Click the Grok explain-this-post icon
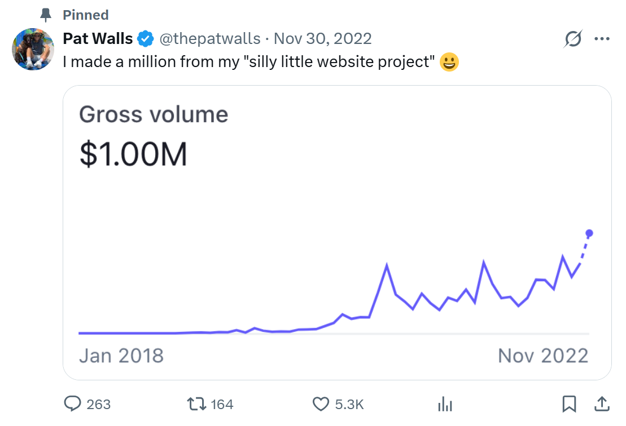This screenshot has width=626, height=426. click(573, 39)
